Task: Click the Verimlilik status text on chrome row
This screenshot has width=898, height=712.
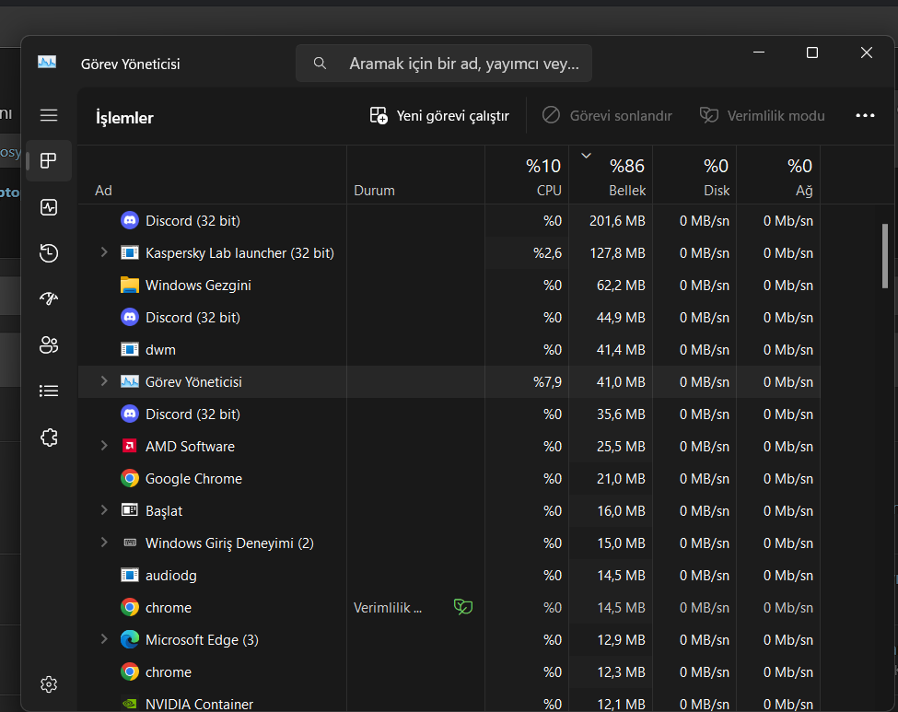Action: pos(388,608)
